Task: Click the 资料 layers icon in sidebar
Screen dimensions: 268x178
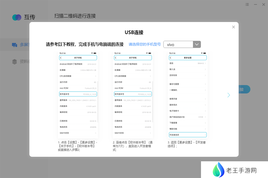Action: [x=14, y=61]
